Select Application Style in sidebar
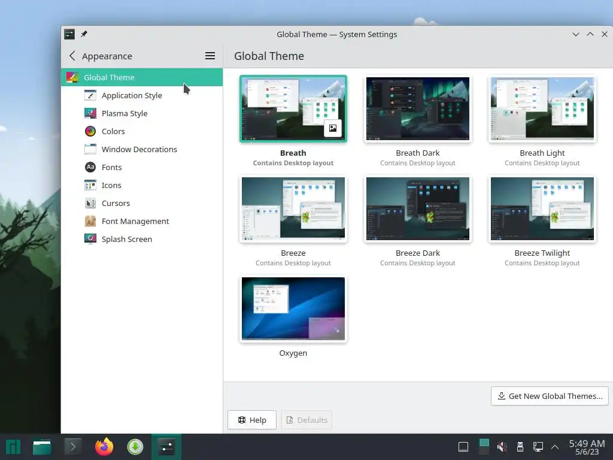The image size is (613, 460). pos(142,95)
